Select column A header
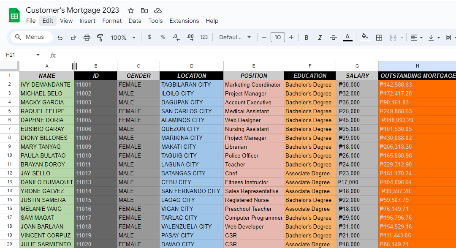456x248 pixels. coord(47,66)
